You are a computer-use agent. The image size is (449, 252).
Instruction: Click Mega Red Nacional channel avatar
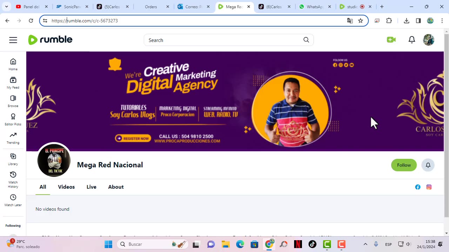point(54,160)
